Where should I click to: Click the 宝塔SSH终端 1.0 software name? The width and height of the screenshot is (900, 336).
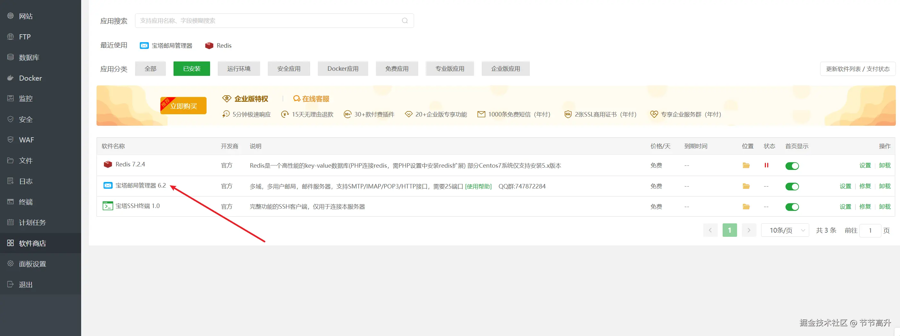click(x=138, y=206)
